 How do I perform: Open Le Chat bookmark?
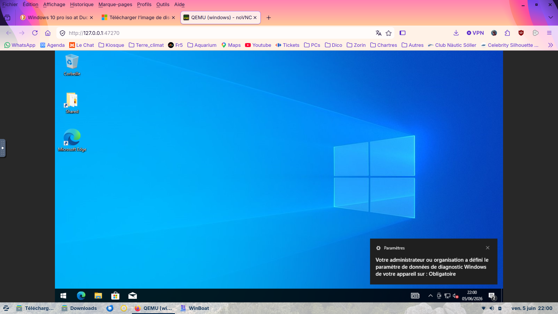pos(82,45)
